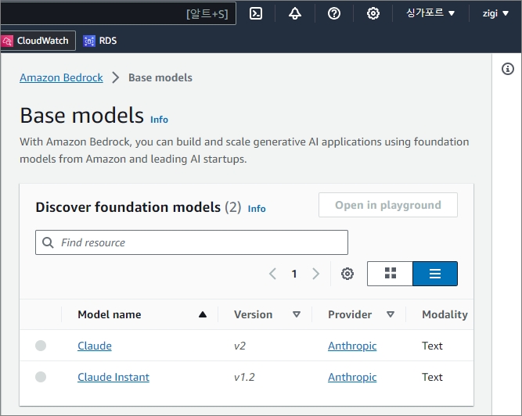Image resolution: width=522 pixels, height=416 pixels.
Task: Go to Amazon Bedrock breadcrumb
Action: coord(61,77)
